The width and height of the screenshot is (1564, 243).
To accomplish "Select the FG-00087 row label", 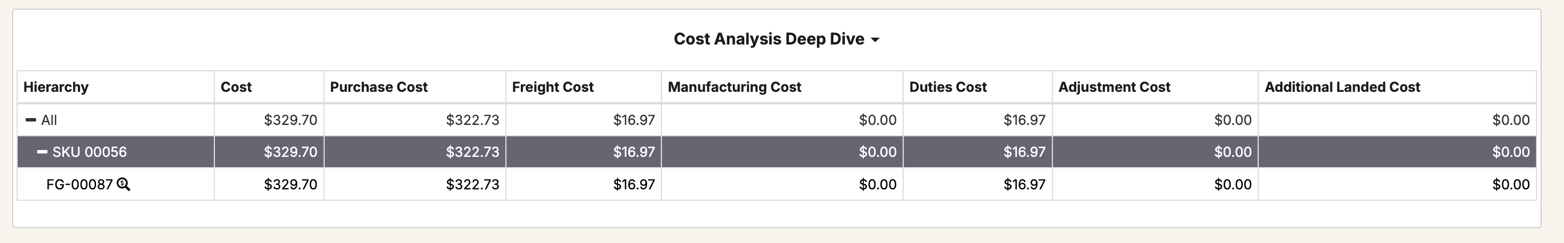I will coord(79,184).
